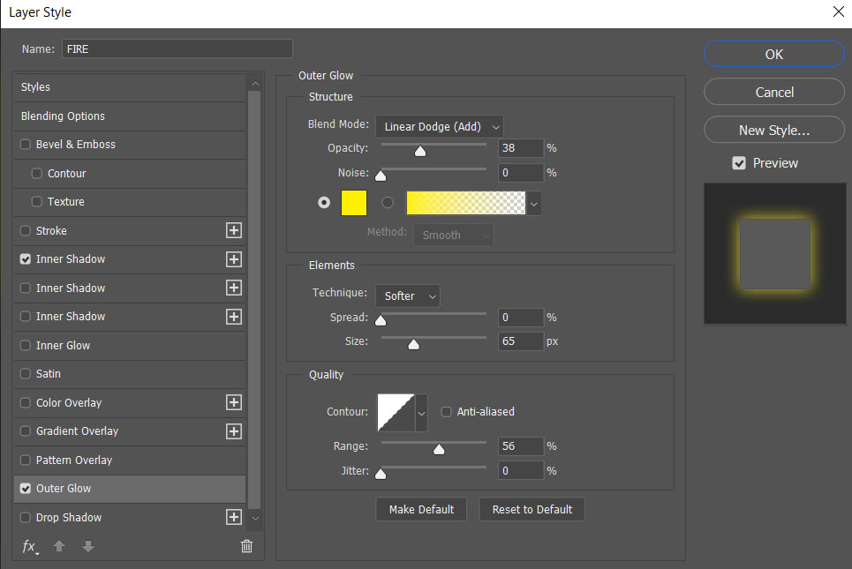
Task: Click the New Style... button
Action: pyautogui.click(x=773, y=130)
